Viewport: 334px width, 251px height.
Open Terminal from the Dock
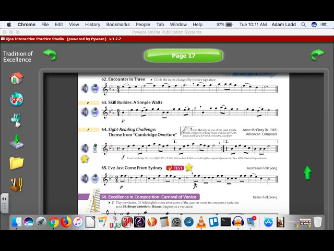coord(225,222)
